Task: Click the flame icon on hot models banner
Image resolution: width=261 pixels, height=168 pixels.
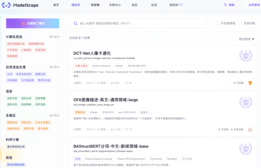Action: pos(23,23)
